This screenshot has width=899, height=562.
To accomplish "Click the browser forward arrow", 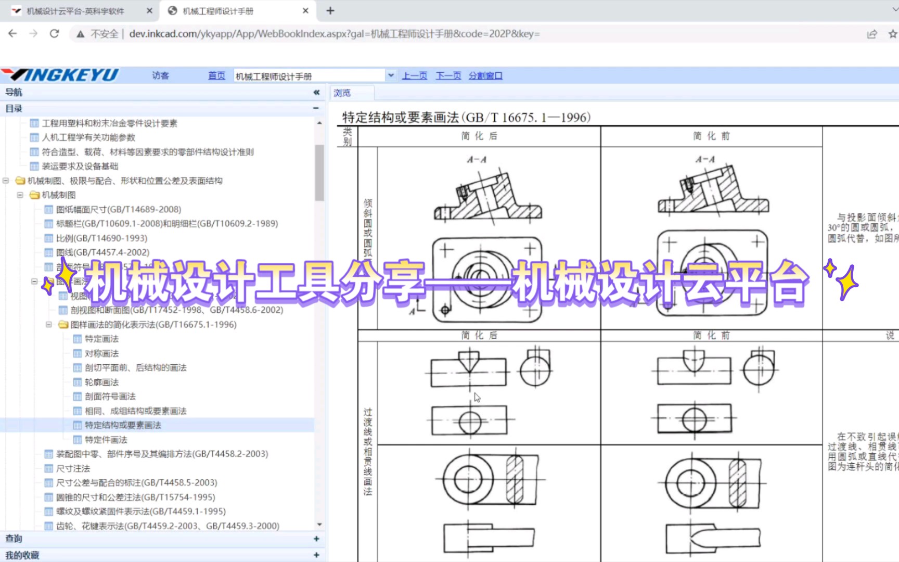I will point(33,34).
